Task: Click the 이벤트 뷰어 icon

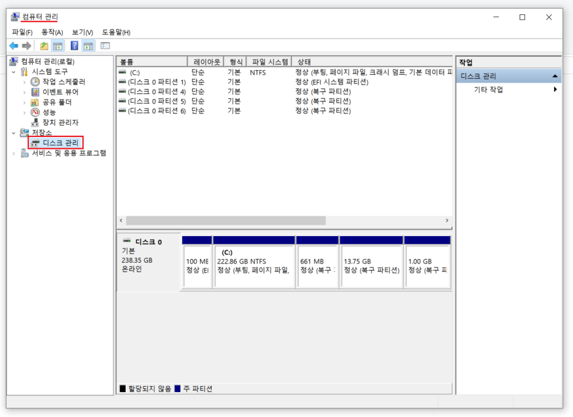Action: 35,92
